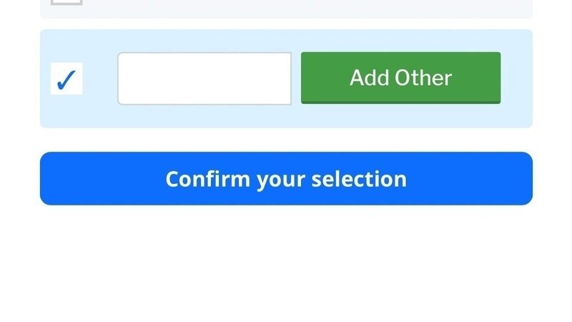The width and height of the screenshot is (572, 322).
Task: Focus the empty Other text field
Action: [x=204, y=79]
